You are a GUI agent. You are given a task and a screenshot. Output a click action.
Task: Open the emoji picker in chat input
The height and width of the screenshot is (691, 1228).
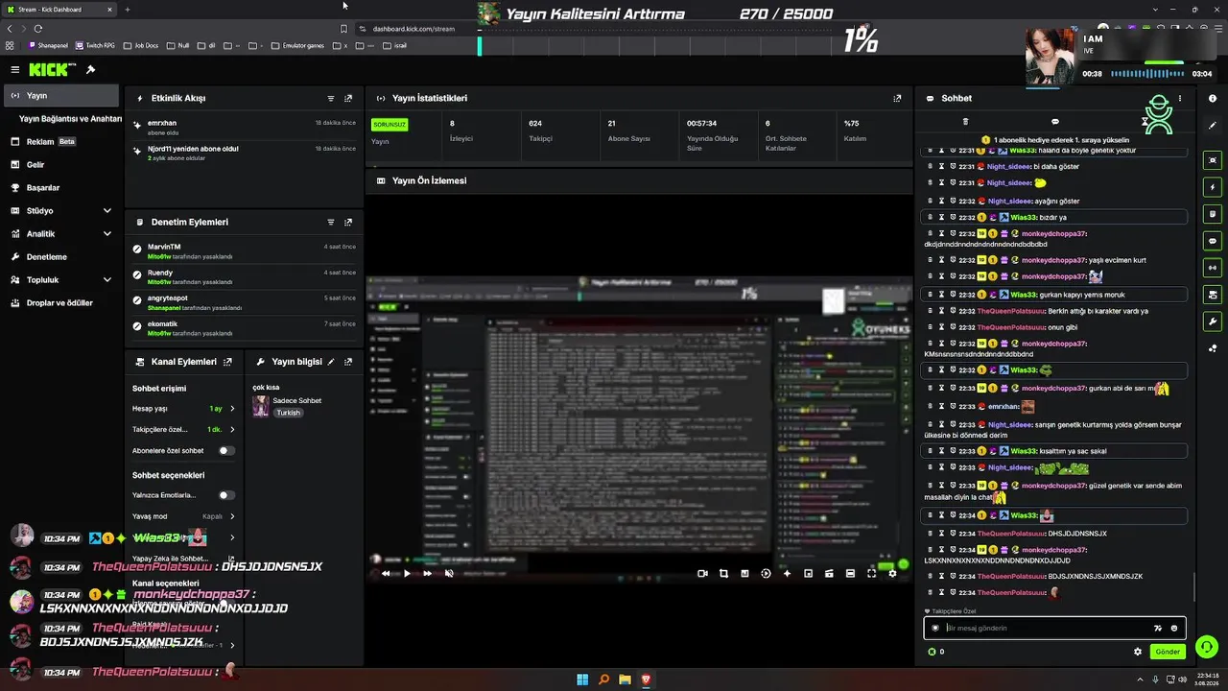1174,628
